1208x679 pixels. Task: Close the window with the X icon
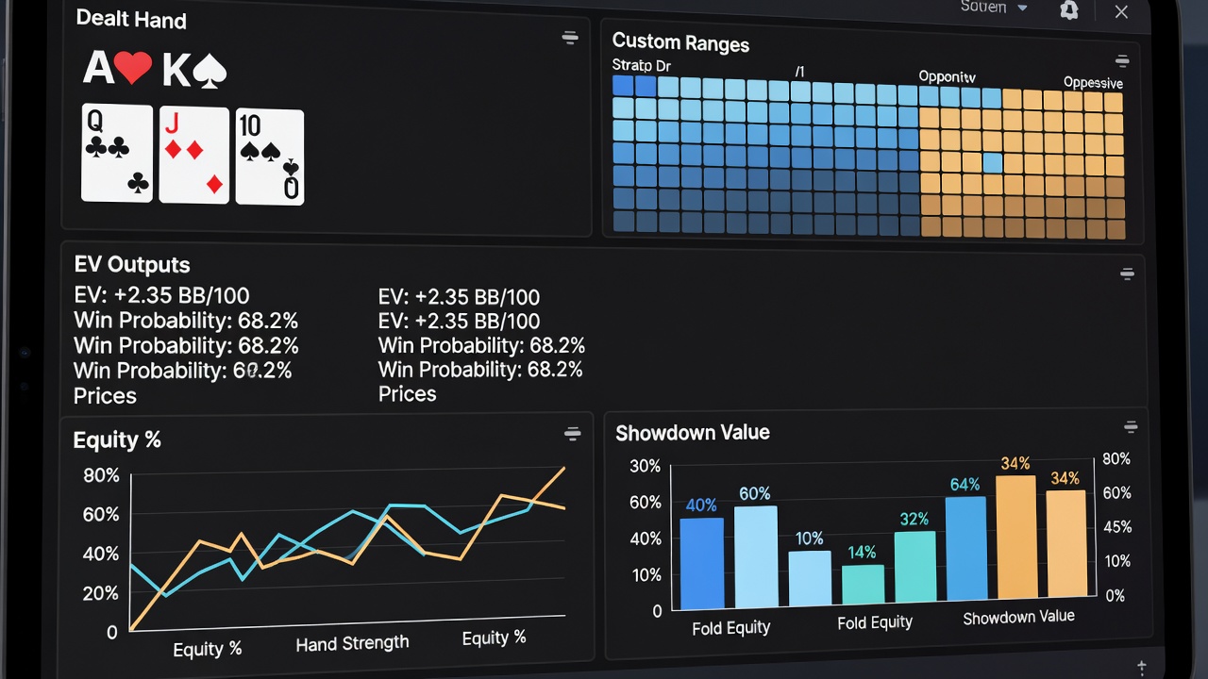(x=1121, y=11)
